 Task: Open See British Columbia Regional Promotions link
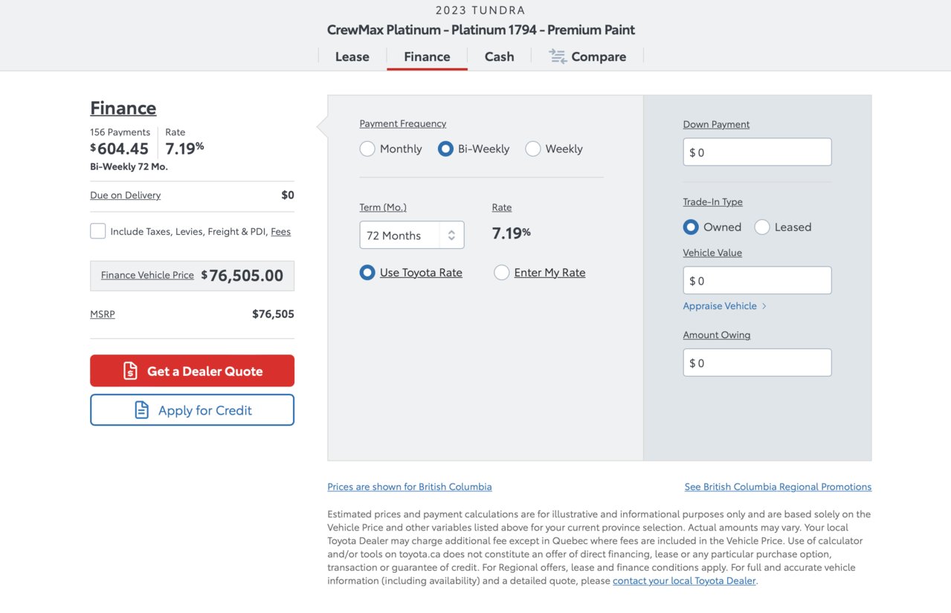(x=778, y=487)
